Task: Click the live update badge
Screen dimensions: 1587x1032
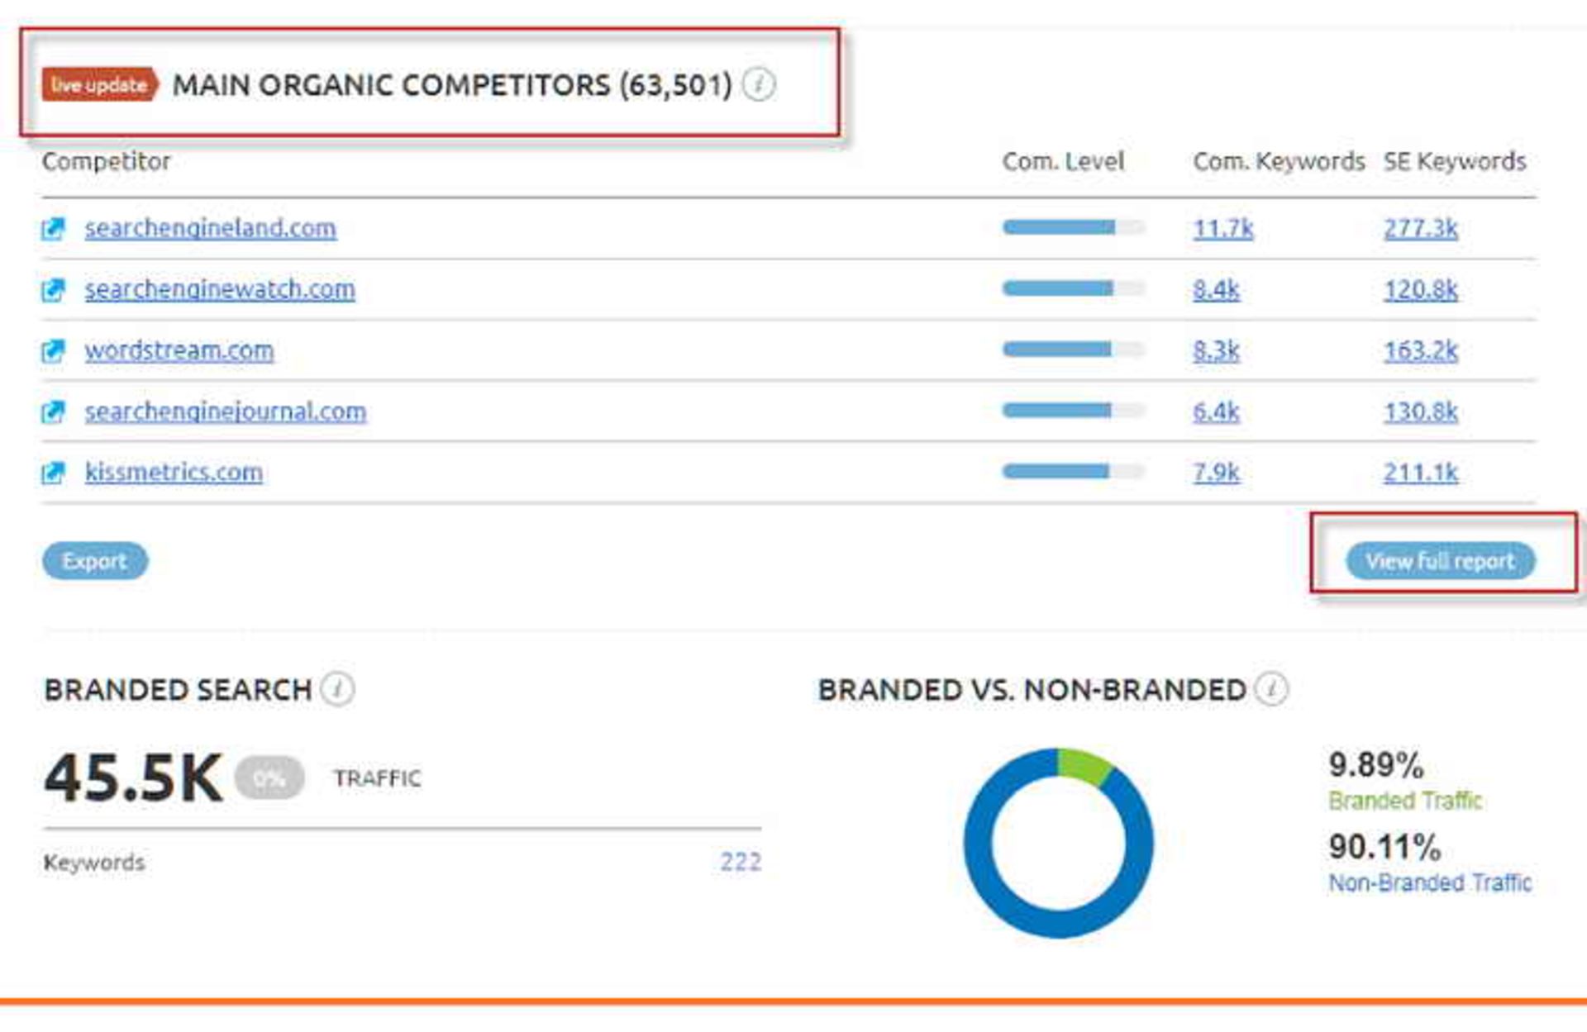Action: click(x=98, y=83)
